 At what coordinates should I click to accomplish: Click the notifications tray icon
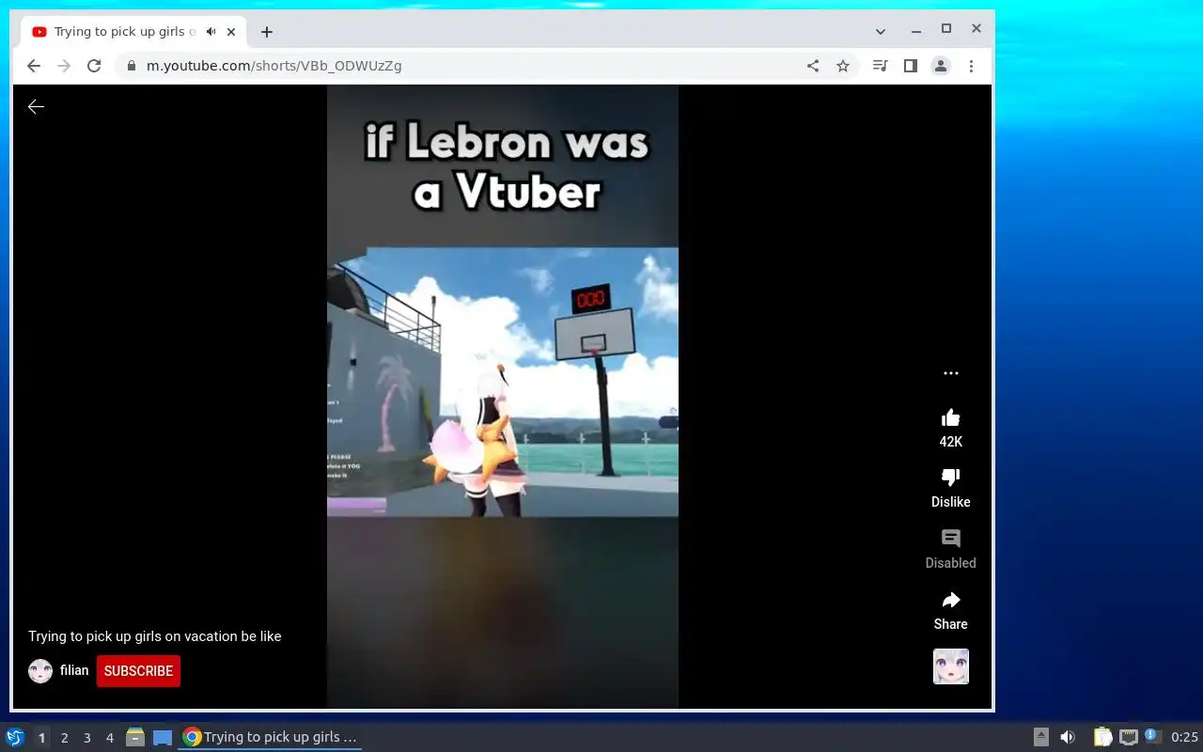pos(1153,737)
